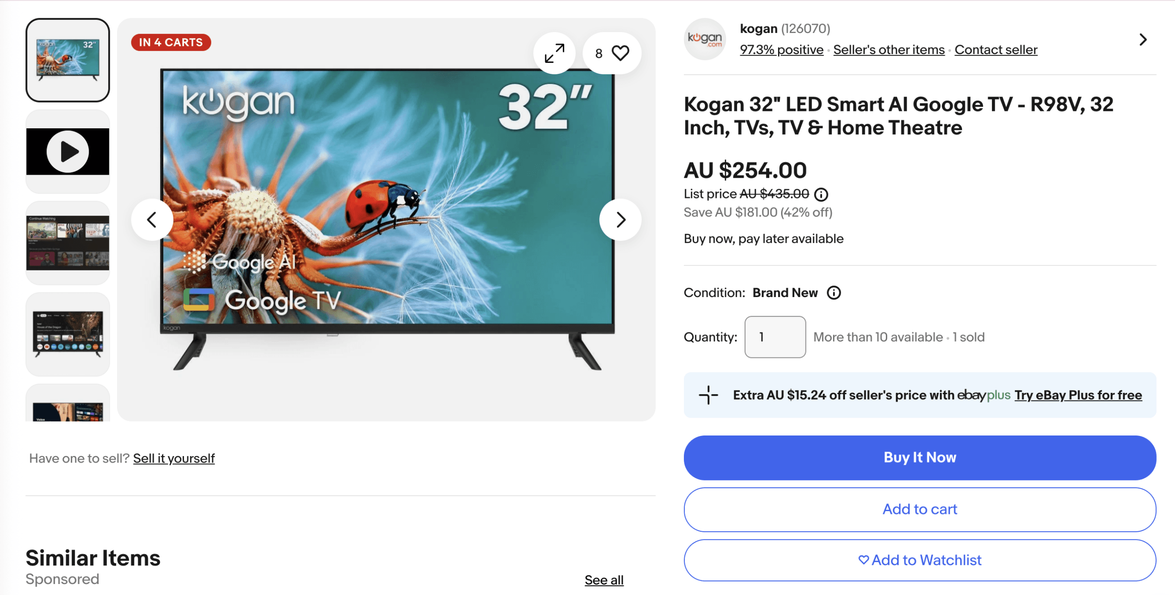Image resolution: width=1175 pixels, height=595 pixels.
Task: Open the list price info icon
Action: pyautogui.click(x=821, y=194)
